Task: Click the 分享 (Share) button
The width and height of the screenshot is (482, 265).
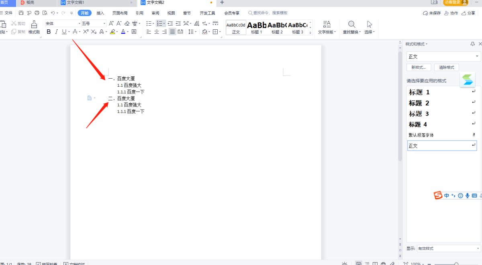Action: coord(468,13)
